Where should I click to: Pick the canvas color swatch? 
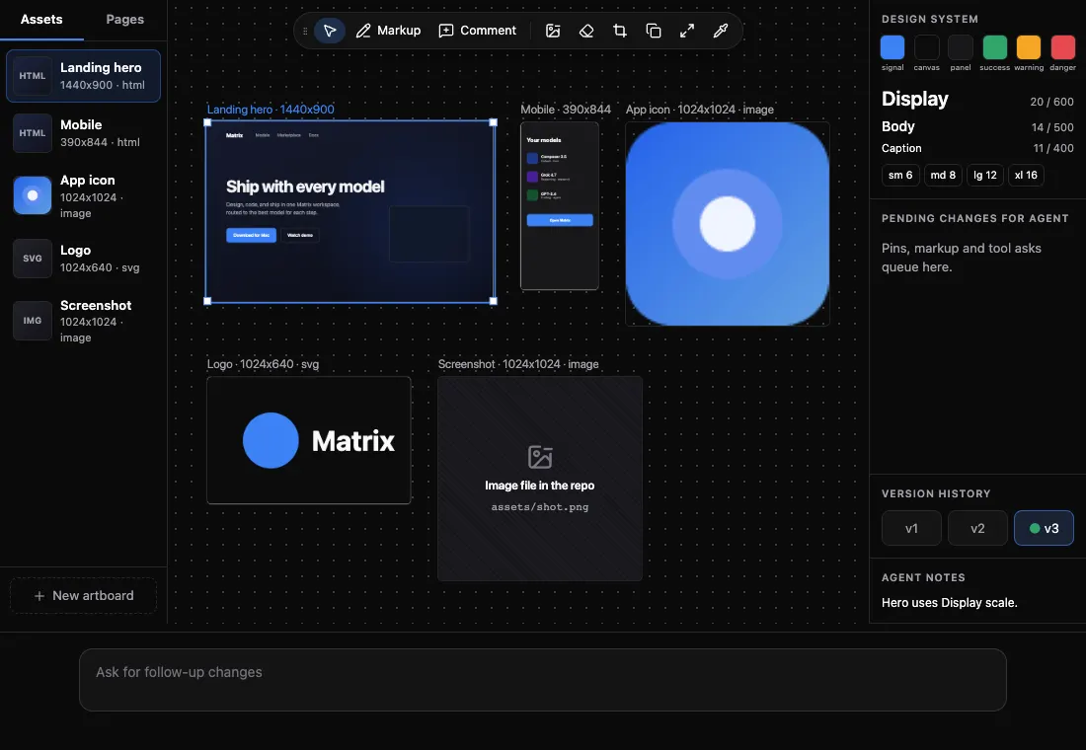point(927,47)
